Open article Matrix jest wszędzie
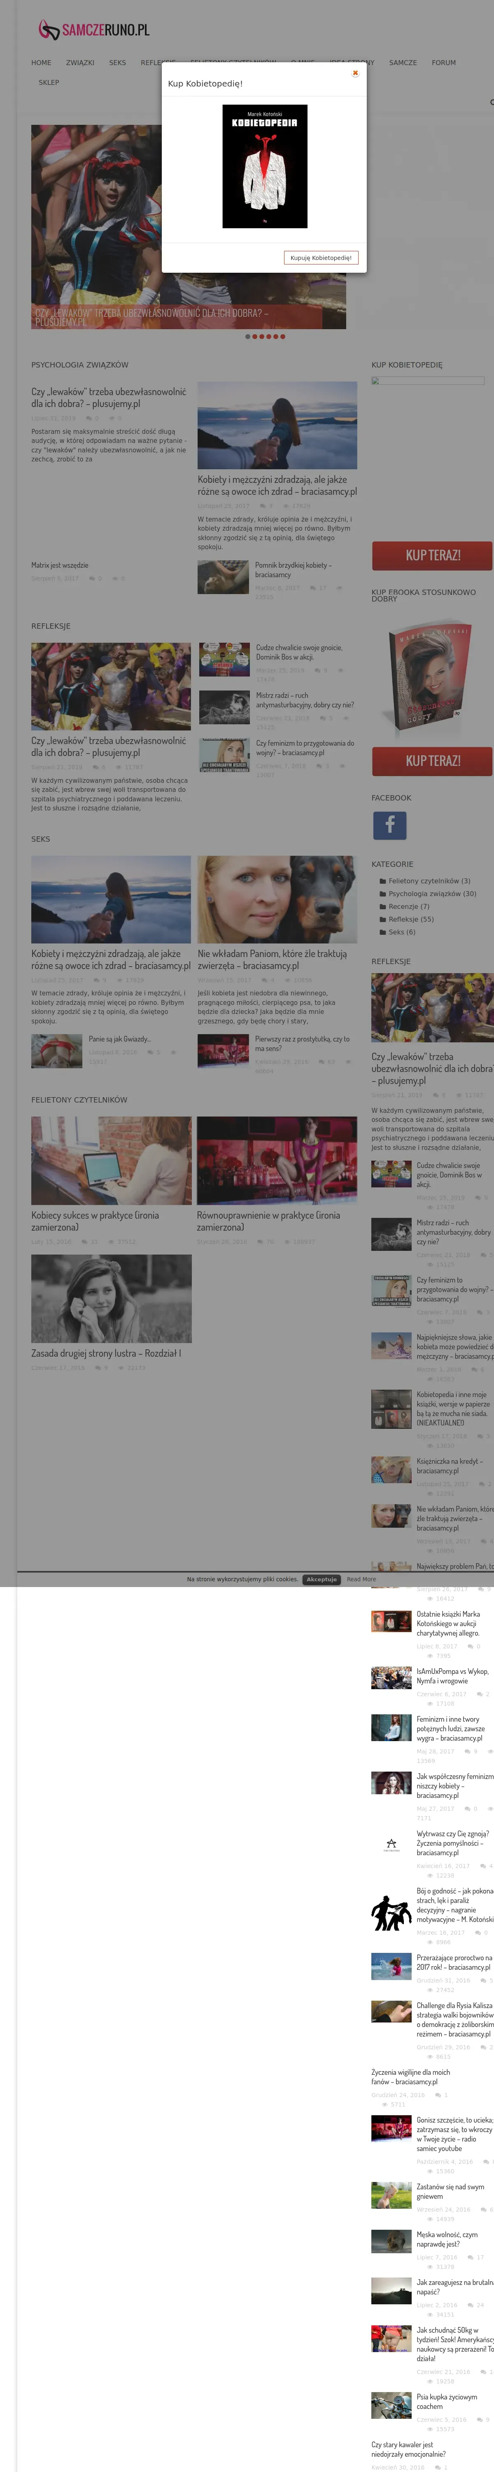This screenshot has height=2472, width=494. click(59, 565)
